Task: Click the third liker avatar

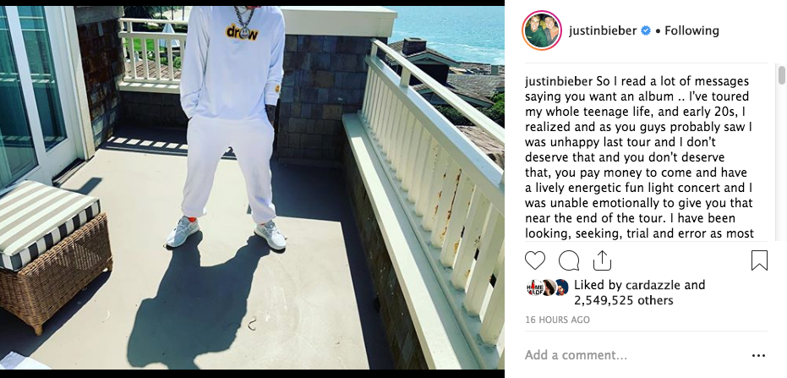Action: coord(561,288)
